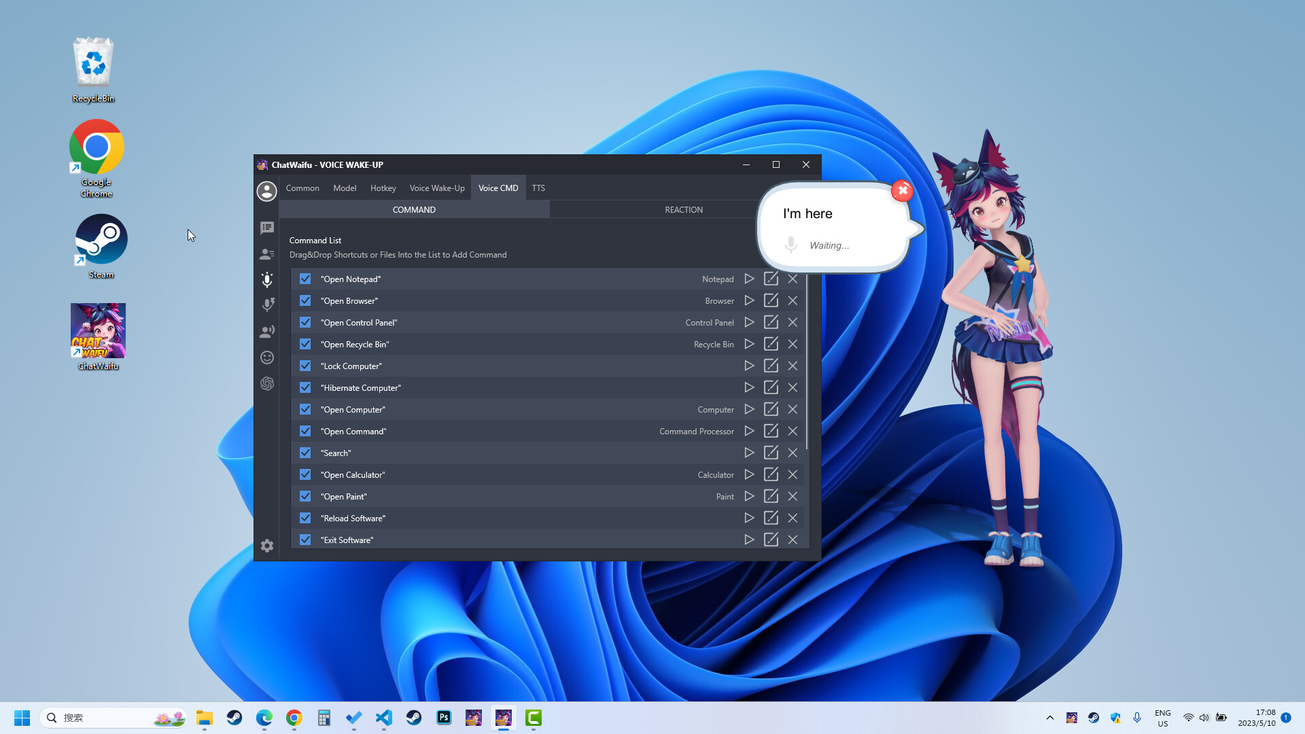Viewport: 1305px width, 734px height.
Task: Open the emoji/expression panel in the sidebar
Action: pyautogui.click(x=266, y=357)
